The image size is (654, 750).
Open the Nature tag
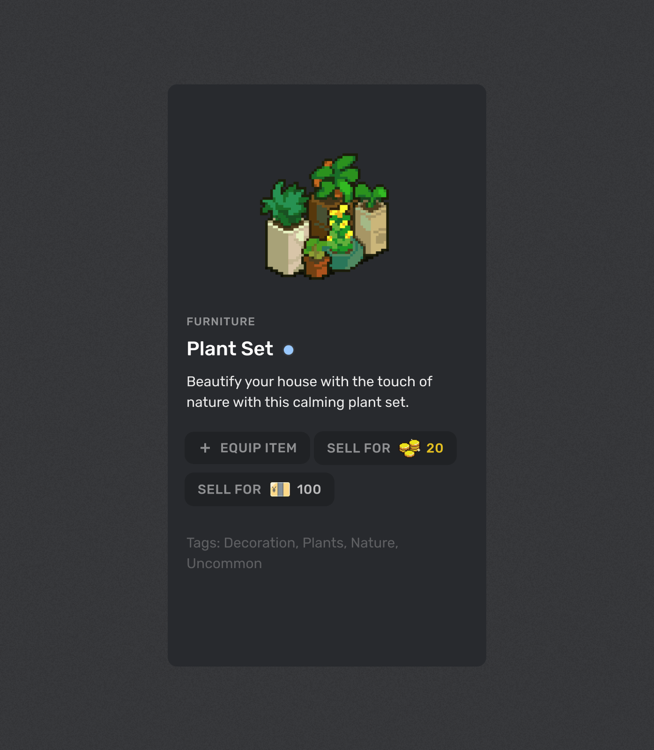[x=373, y=543]
